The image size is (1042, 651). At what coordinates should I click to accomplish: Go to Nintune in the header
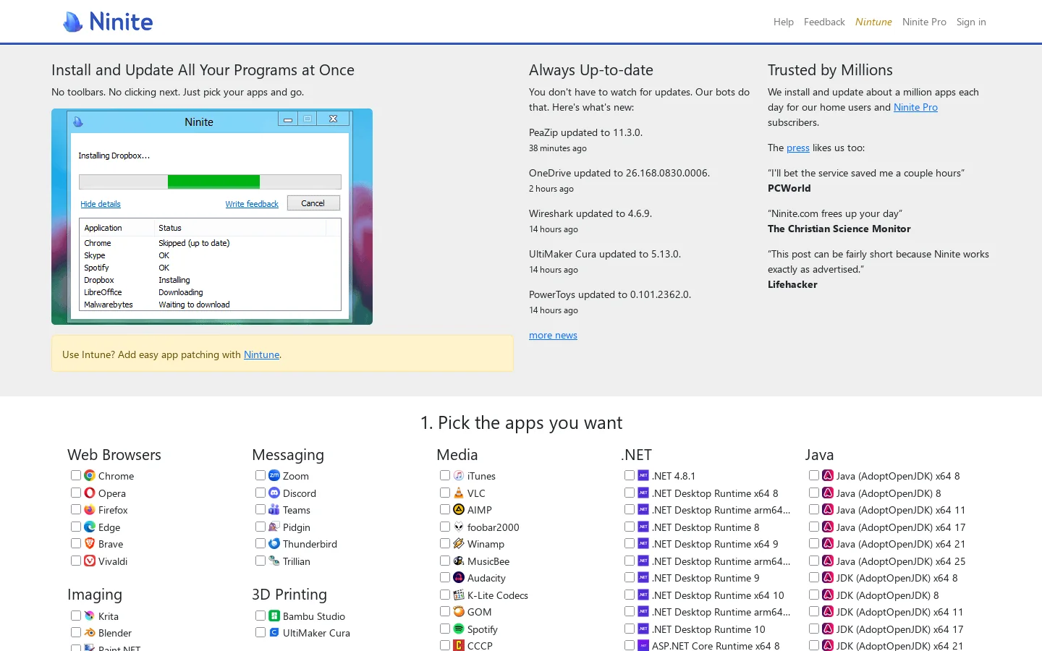[873, 22]
